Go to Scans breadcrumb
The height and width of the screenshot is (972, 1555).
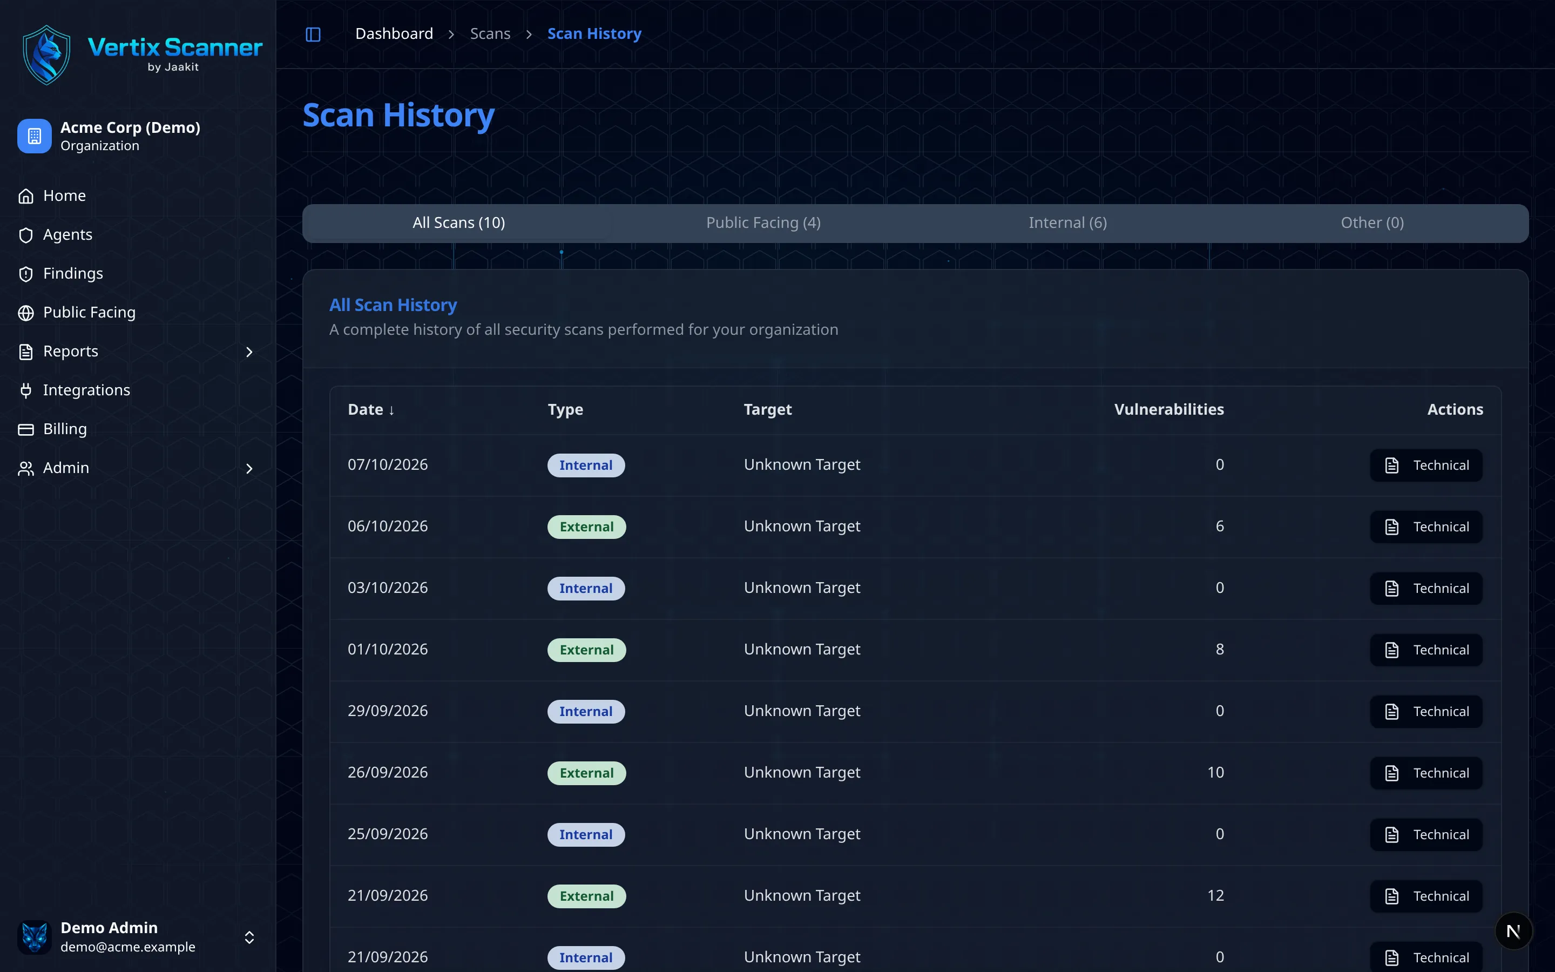490,33
